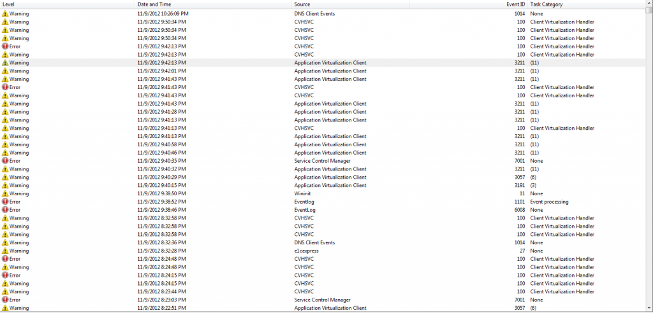Click the warning icon of the 8:22:51 PM event
Image resolution: width=653 pixels, height=313 pixels.
pyautogui.click(x=5, y=308)
